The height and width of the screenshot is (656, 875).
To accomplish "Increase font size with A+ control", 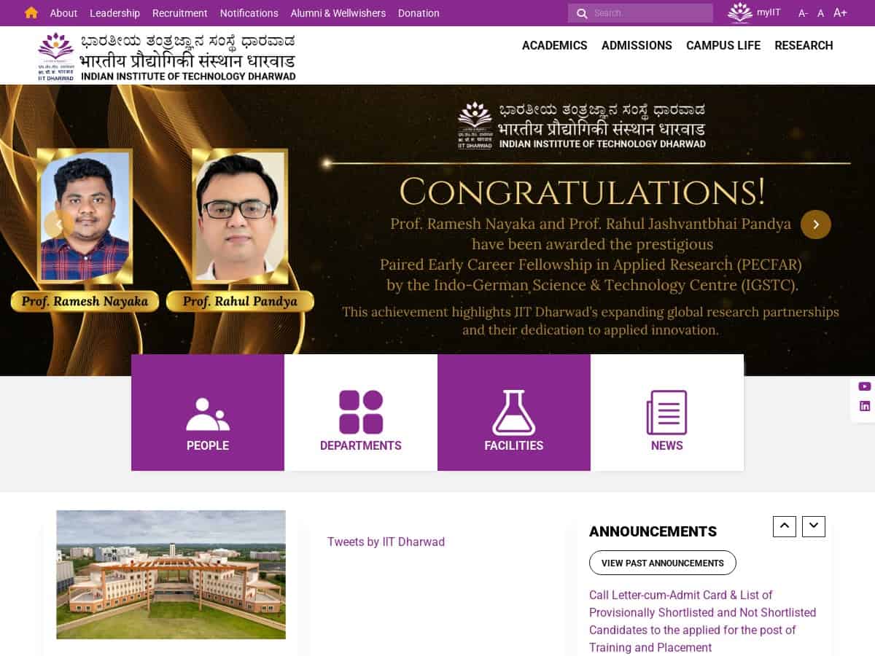I will click(x=840, y=12).
